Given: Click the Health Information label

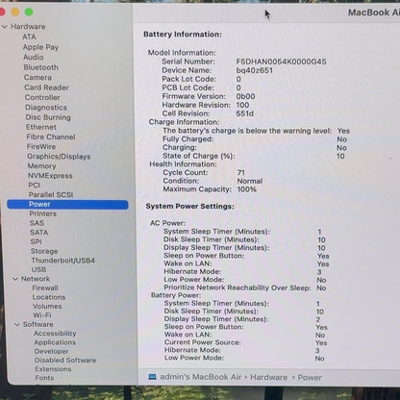Looking at the screenshot, I should [183, 164].
